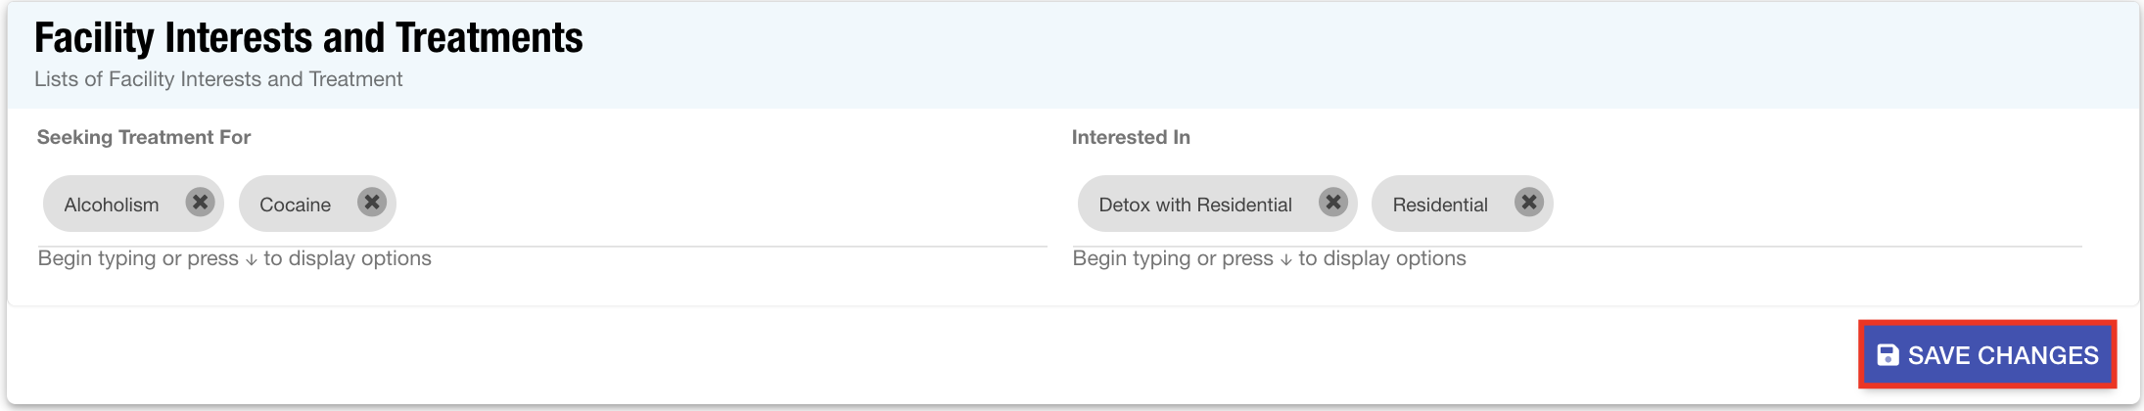The height and width of the screenshot is (411, 2144).
Task: Click the floppy disk icon on Save Changes
Action: 1888,355
